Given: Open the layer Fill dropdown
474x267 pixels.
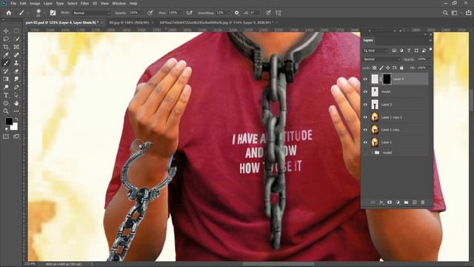Looking at the screenshot, I should tap(430, 67).
